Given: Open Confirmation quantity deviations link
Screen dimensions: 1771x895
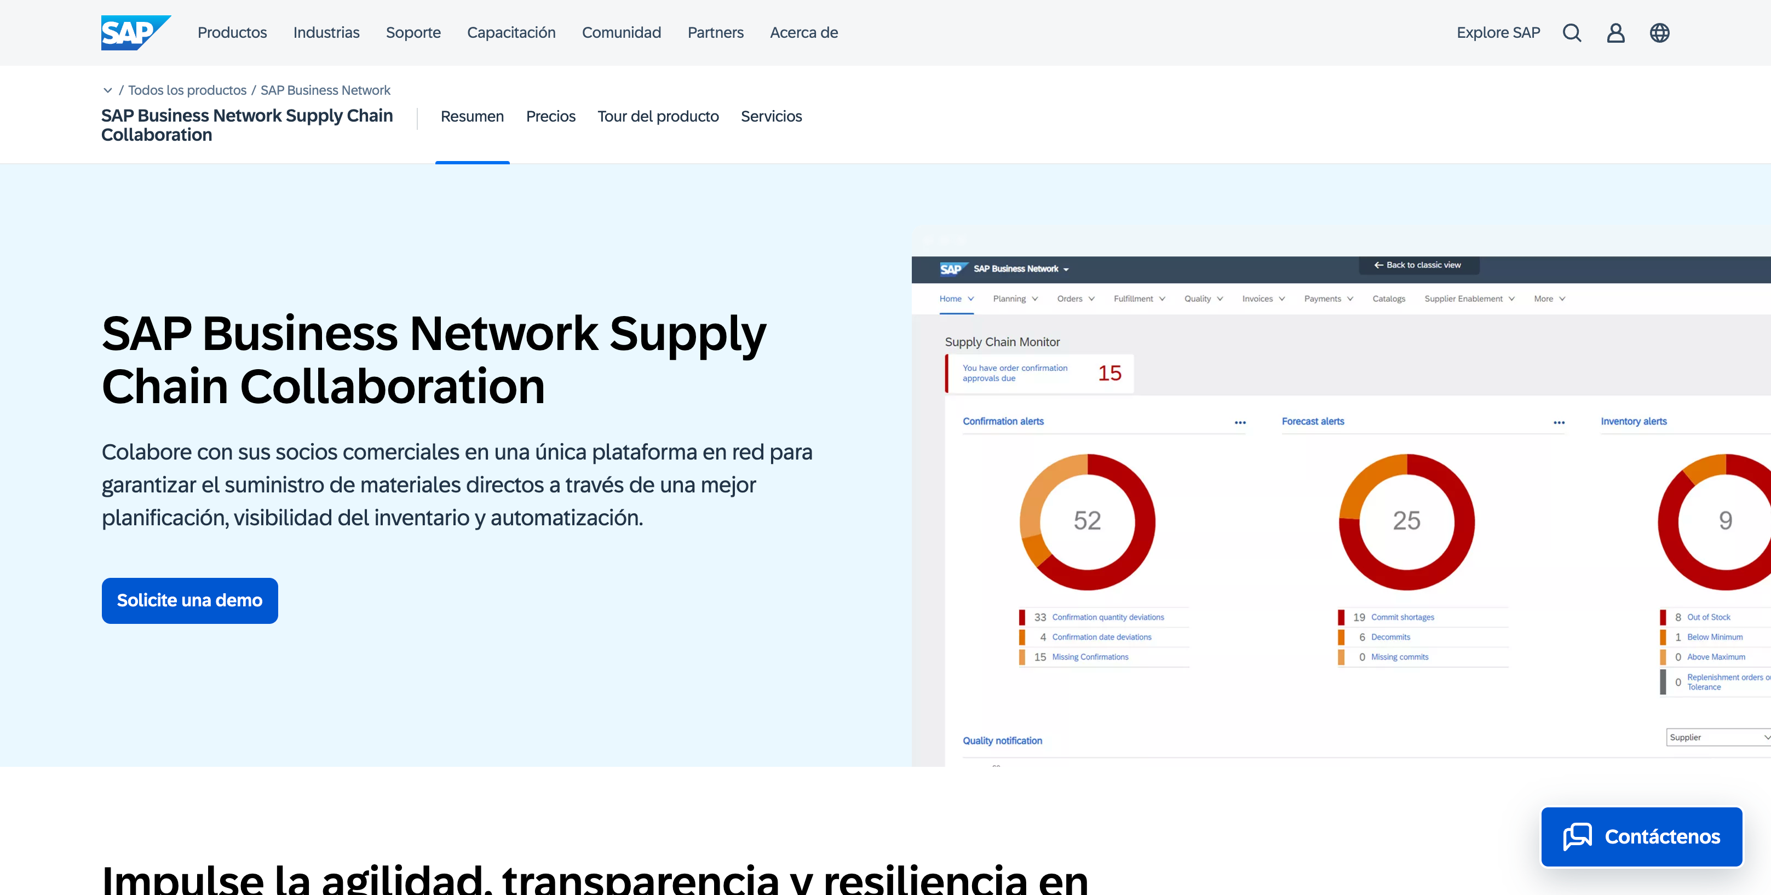Looking at the screenshot, I should [1108, 617].
